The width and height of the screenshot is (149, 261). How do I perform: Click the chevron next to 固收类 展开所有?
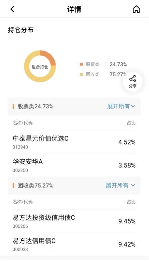(133, 185)
